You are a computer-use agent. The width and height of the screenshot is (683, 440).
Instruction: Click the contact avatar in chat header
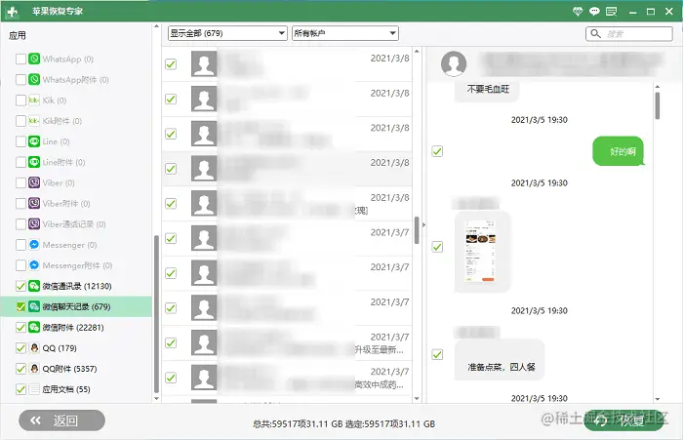[x=454, y=63]
